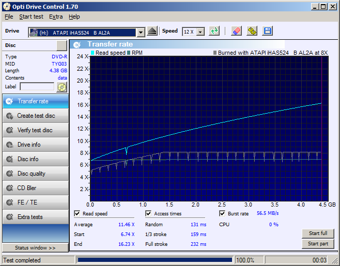Open FE / TE test
Screen dimensions: 340x266
[x=36, y=202]
